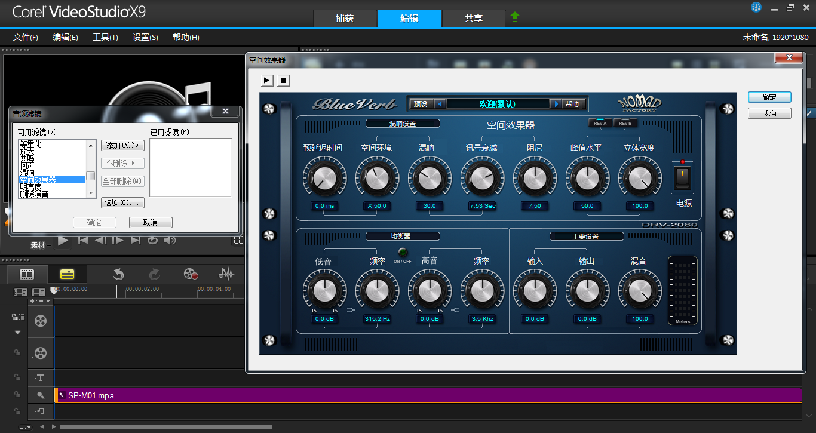Click the green upload arrow icon
The image size is (816, 433).
pos(515,17)
